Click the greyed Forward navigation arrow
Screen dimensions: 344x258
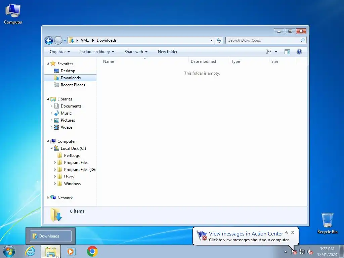click(58, 40)
